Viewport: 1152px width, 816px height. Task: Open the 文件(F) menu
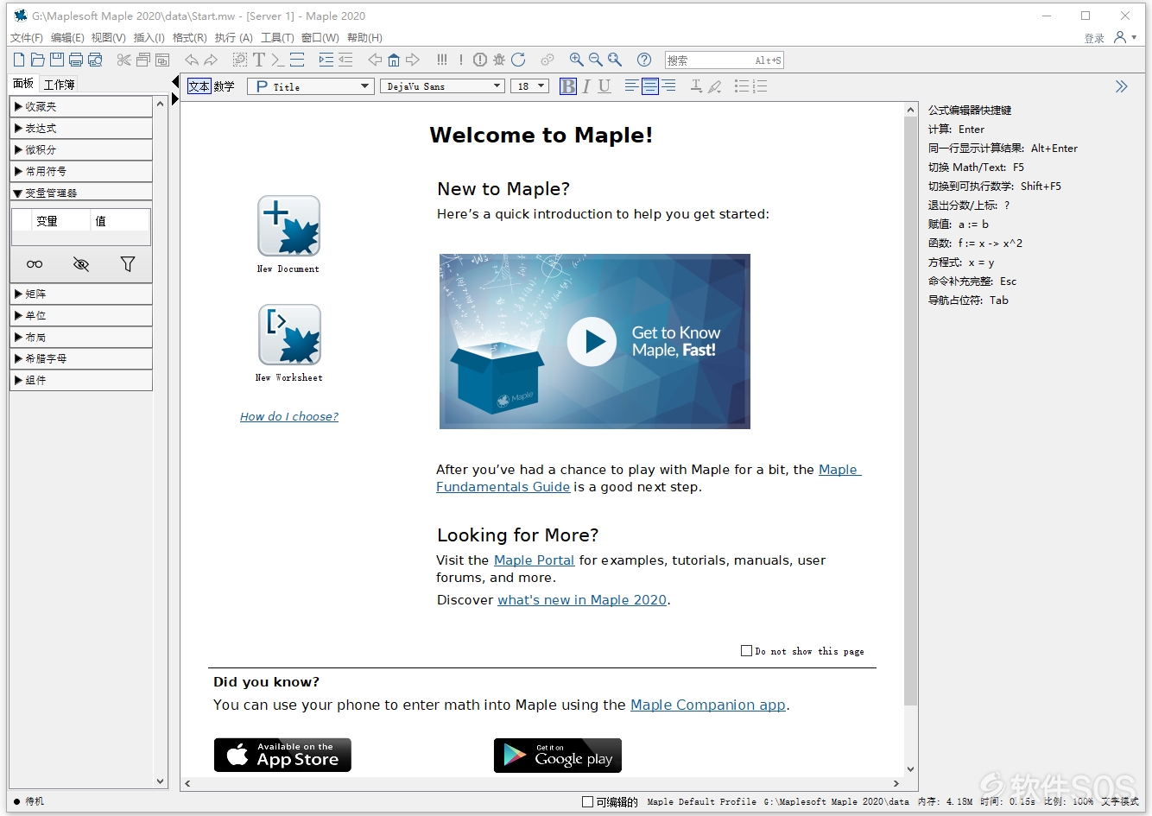tap(27, 38)
